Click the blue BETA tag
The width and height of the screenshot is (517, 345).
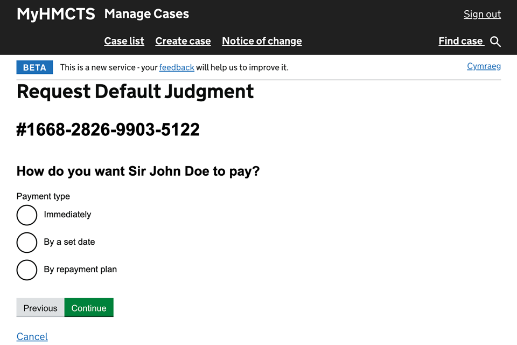coord(34,67)
